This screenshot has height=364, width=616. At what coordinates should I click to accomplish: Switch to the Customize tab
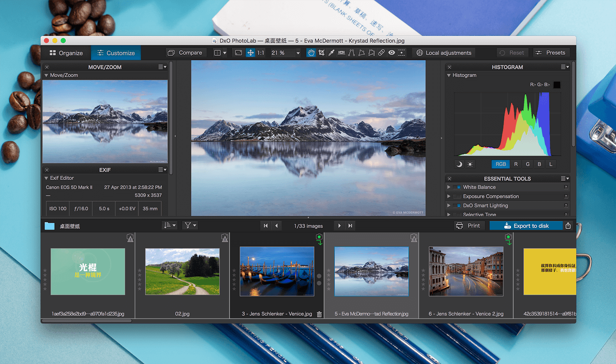[116, 53]
